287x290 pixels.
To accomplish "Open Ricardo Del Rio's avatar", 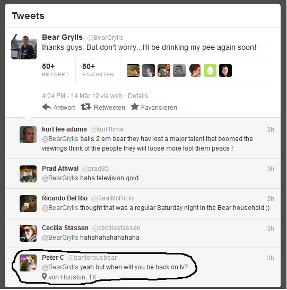I will pos(28,204).
